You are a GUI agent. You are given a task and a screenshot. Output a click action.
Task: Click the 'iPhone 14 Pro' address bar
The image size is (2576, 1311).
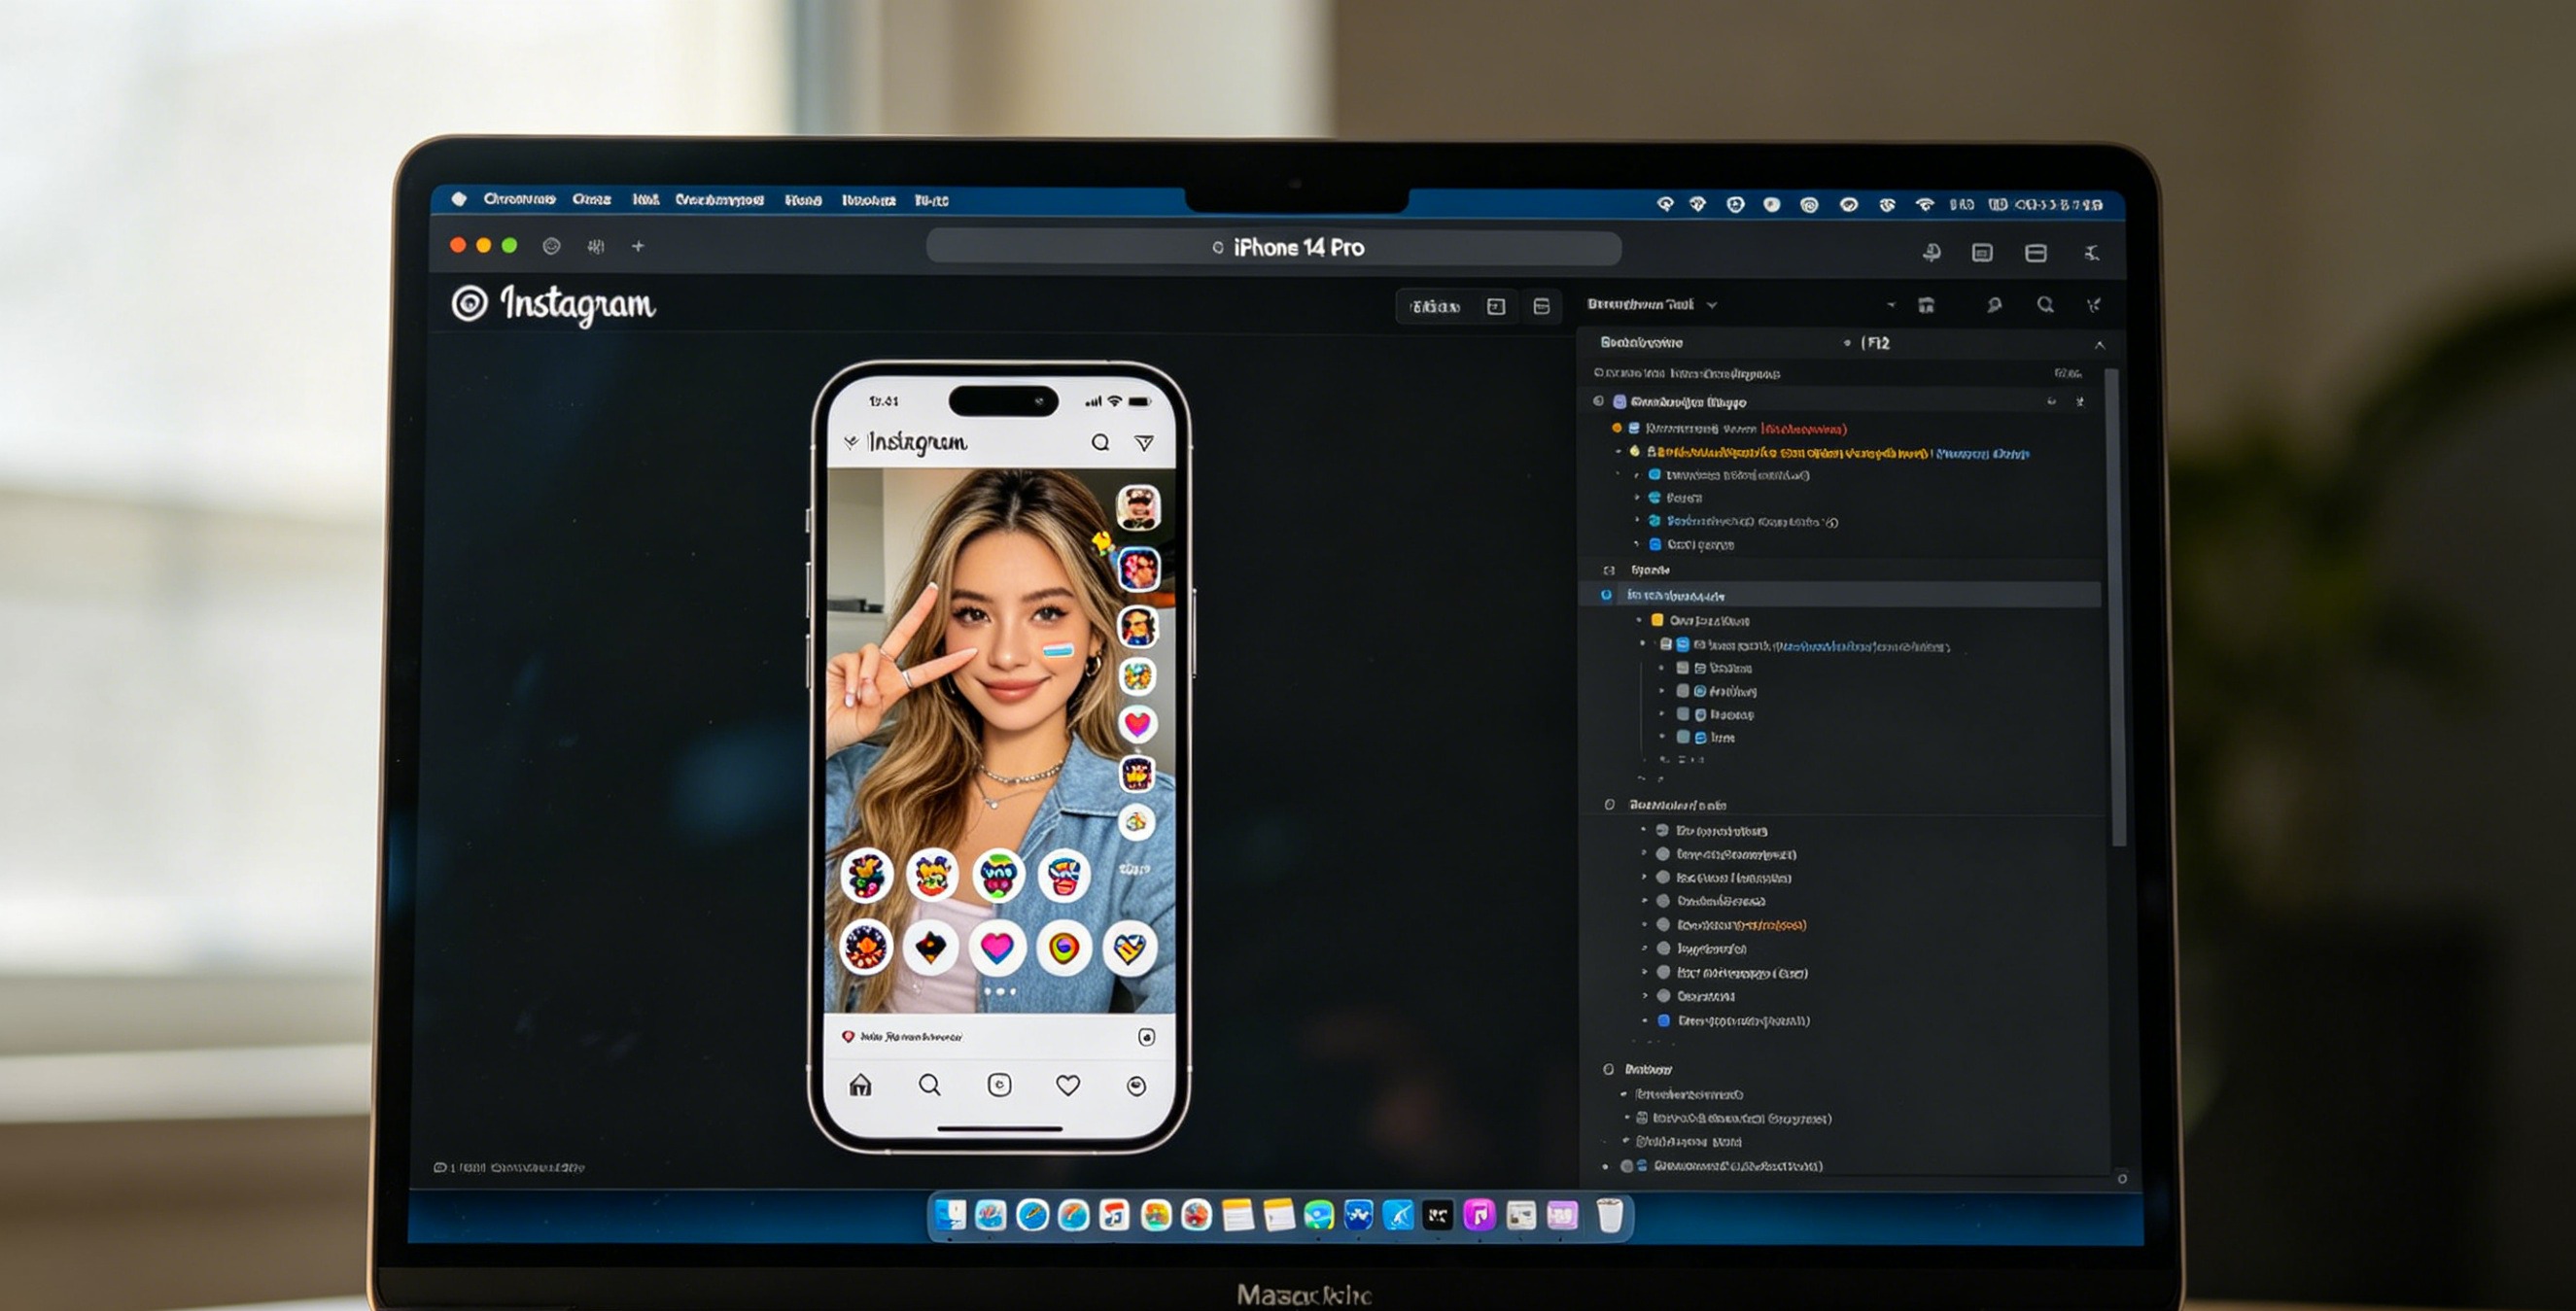[x=1273, y=247]
